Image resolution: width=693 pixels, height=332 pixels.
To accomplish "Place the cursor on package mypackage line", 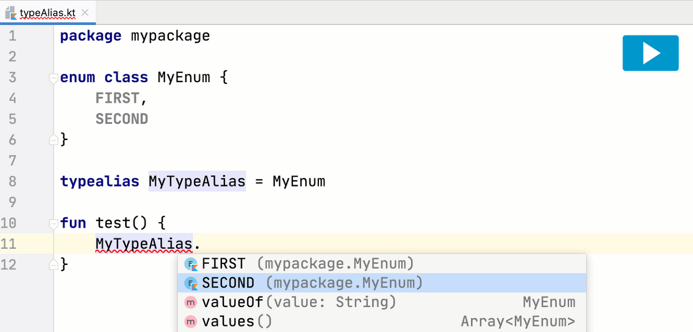I will pos(135,36).
